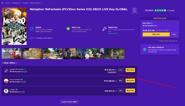Click info icon next to PLN 237.31
This screenshot has height=106, width=185.
[116, 91]
